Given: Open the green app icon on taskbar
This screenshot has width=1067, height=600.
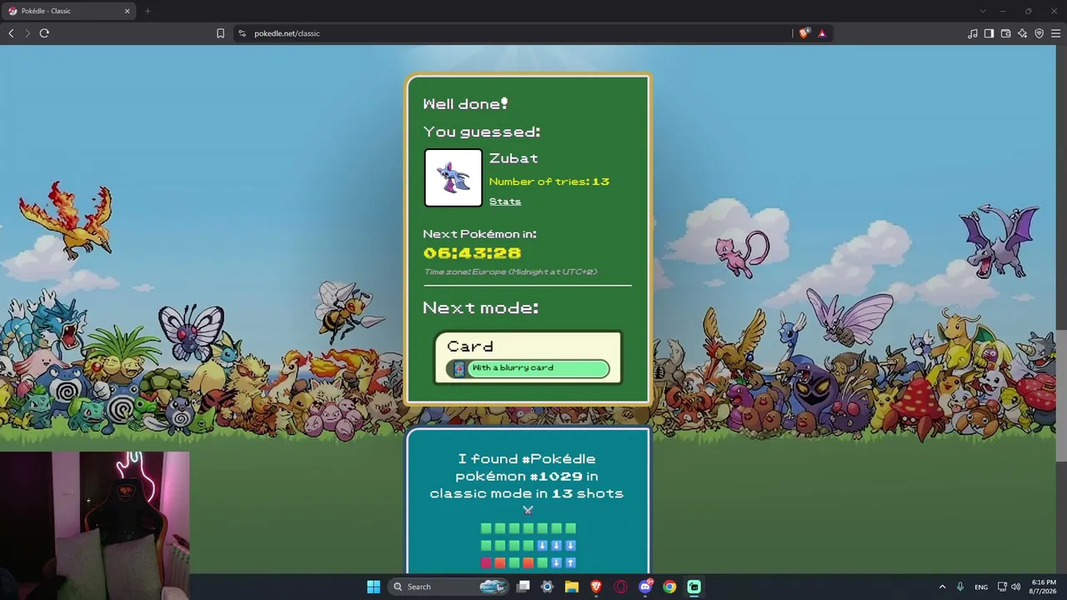Looking at the screenshot, I should pos(694,587).
